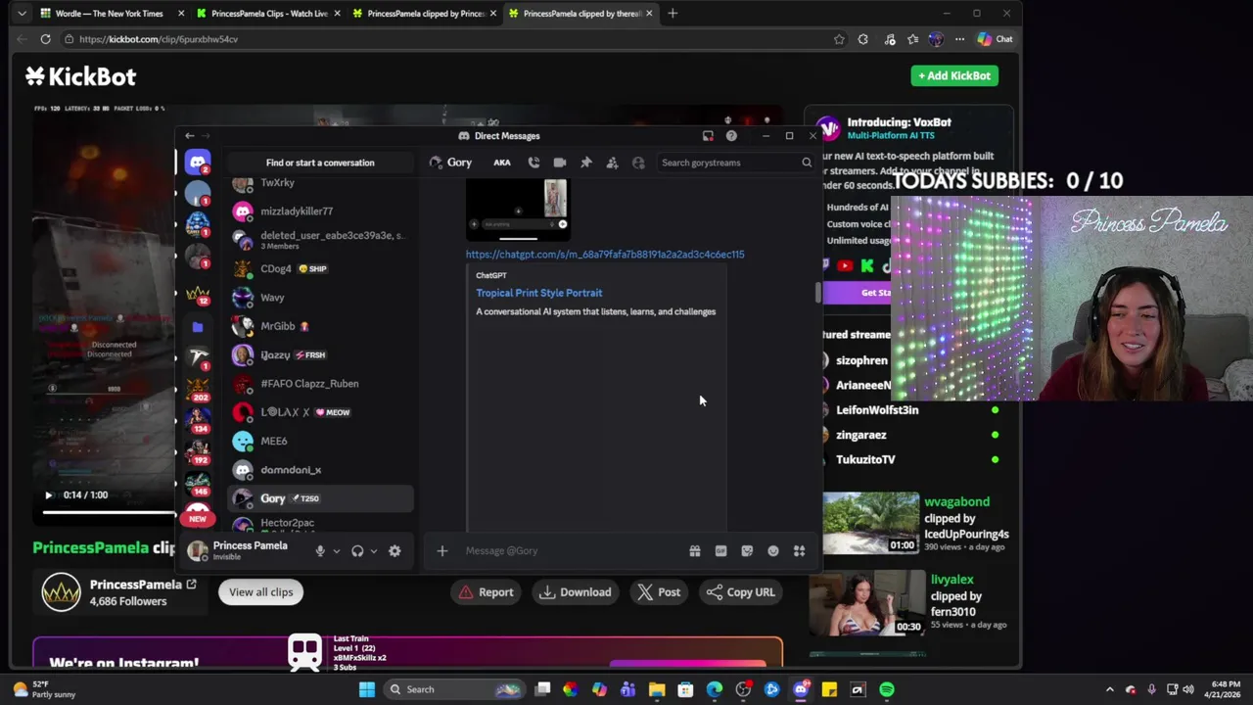Open pinned messages in Discord chat
This screenshot has height=705, width=1253.
pos(586,163)
